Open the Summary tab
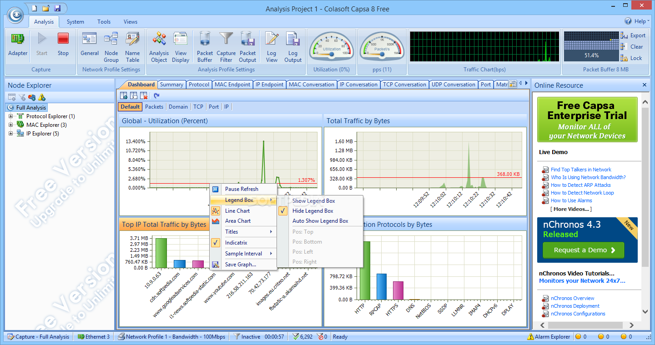The image size is (655, 345). tap(171, 84)
